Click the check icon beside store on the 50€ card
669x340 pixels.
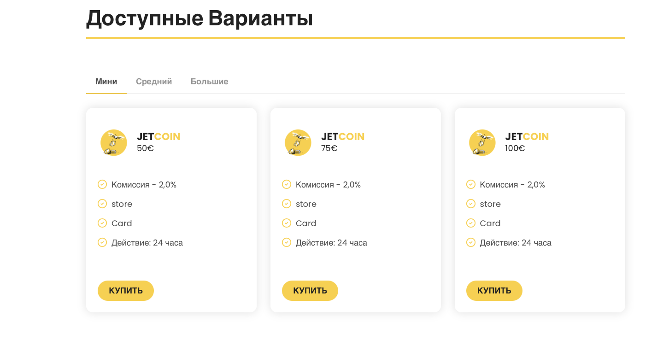(x=102, y=204)
